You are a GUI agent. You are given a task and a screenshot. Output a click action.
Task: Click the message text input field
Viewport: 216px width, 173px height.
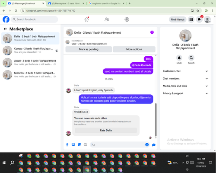(118, 144)
